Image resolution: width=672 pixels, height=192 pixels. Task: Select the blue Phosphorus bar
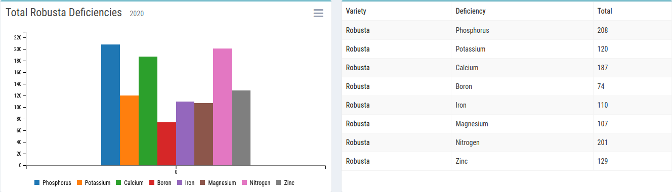tap(110, 105)
